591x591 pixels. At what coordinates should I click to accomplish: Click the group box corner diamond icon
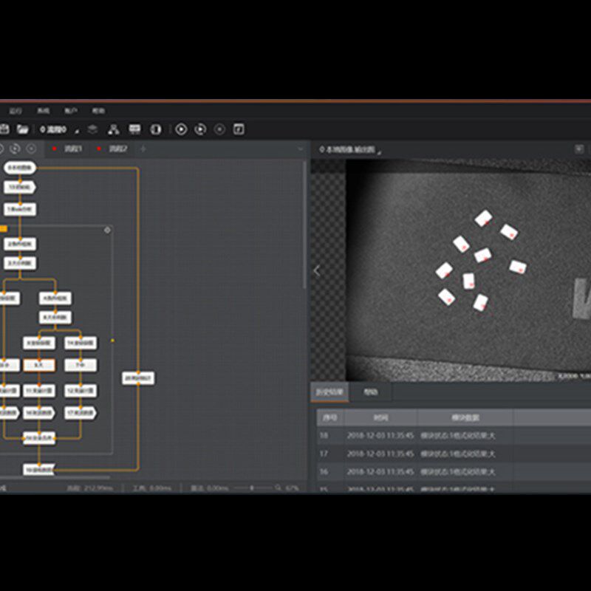(107, 230)
